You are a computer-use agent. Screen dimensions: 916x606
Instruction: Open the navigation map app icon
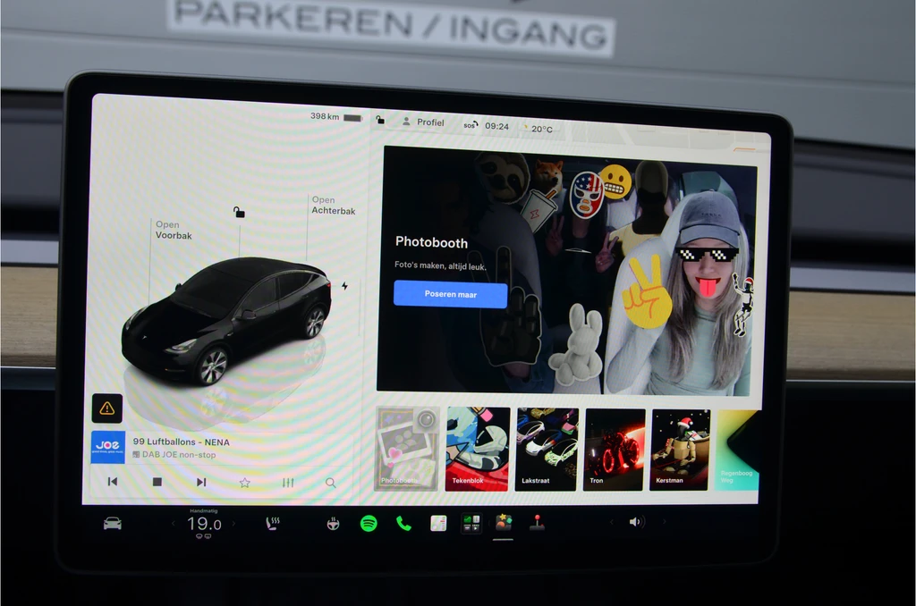[438, 523]
